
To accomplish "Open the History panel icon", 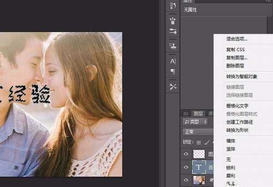I will pos(173,6).
